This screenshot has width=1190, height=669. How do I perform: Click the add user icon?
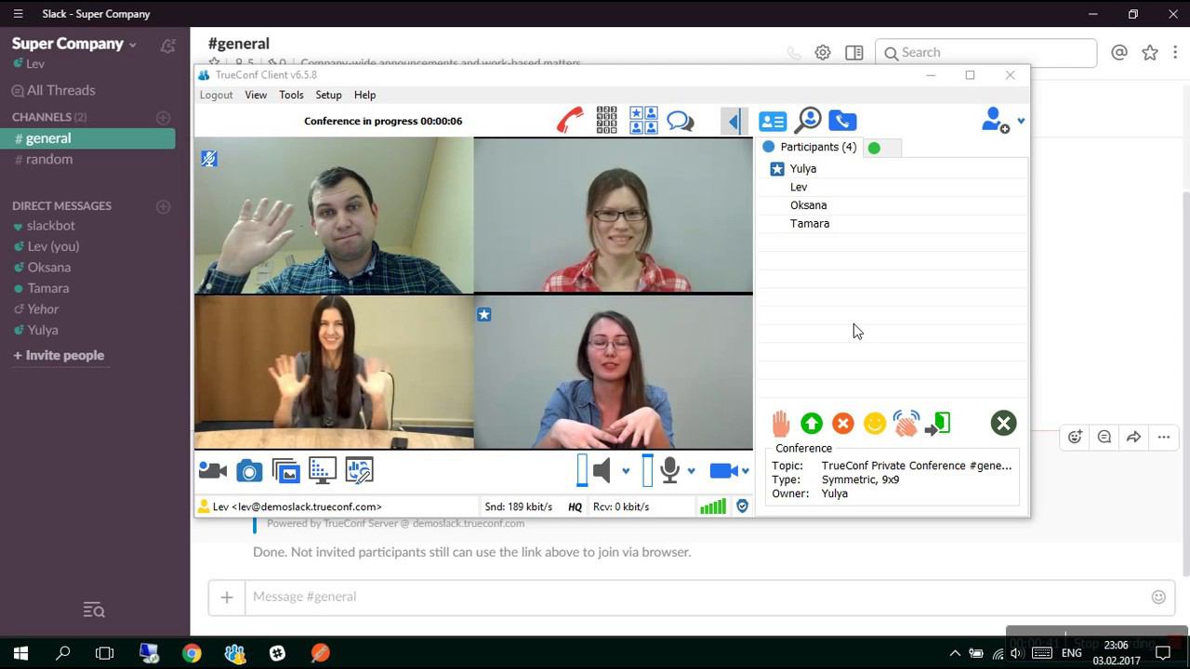[996, 121]
